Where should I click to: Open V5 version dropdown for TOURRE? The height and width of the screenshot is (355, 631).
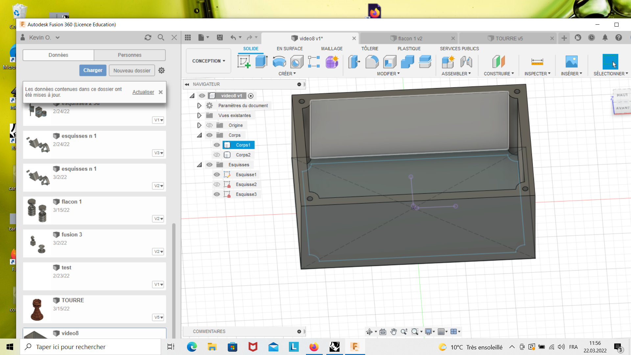click(158, 317)
